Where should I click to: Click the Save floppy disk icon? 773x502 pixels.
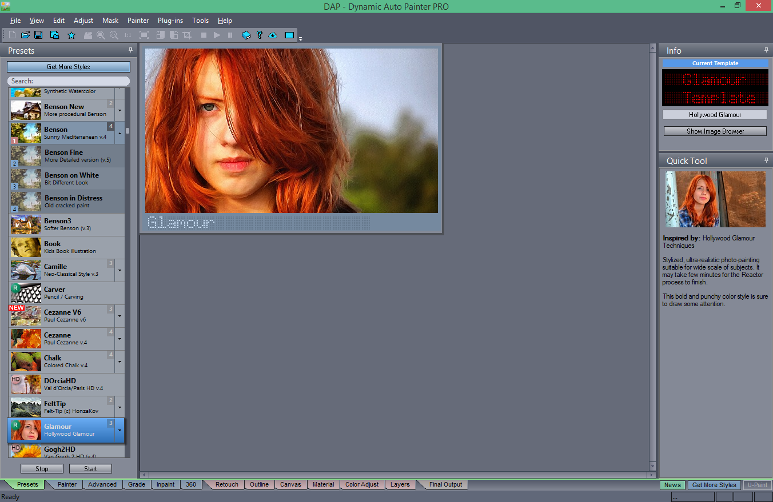[x=38, y=35]
